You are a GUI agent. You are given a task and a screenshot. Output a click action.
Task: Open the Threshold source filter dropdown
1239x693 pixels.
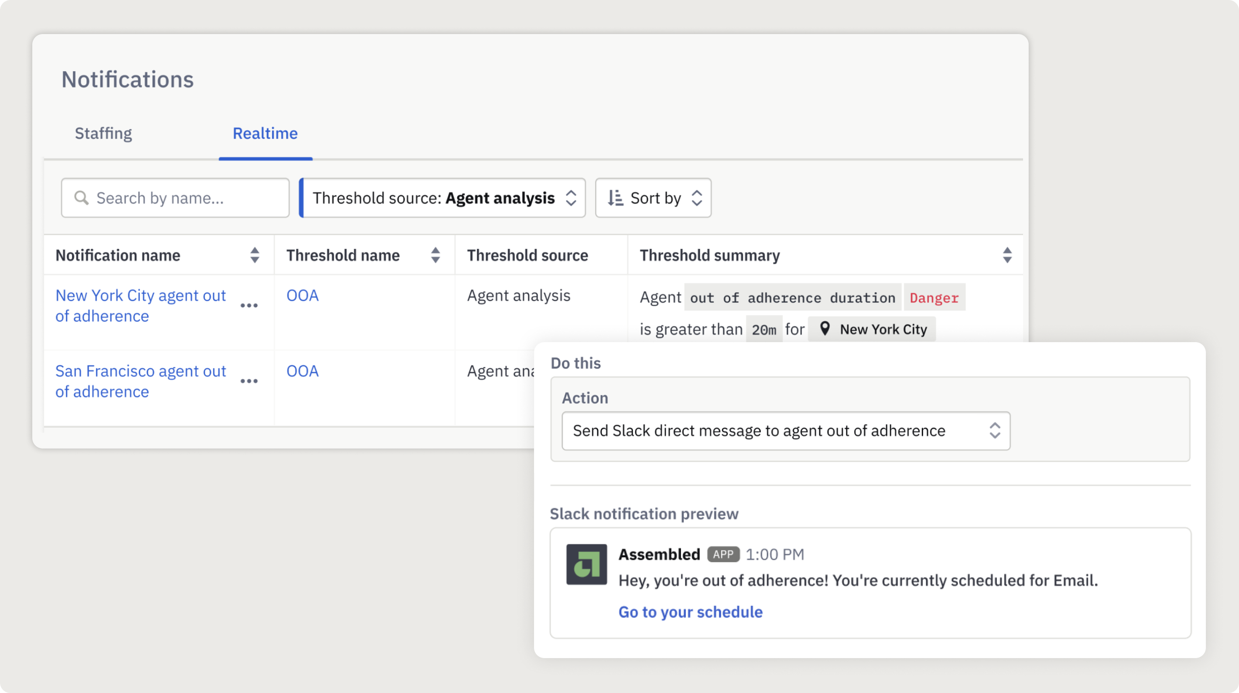442,198
